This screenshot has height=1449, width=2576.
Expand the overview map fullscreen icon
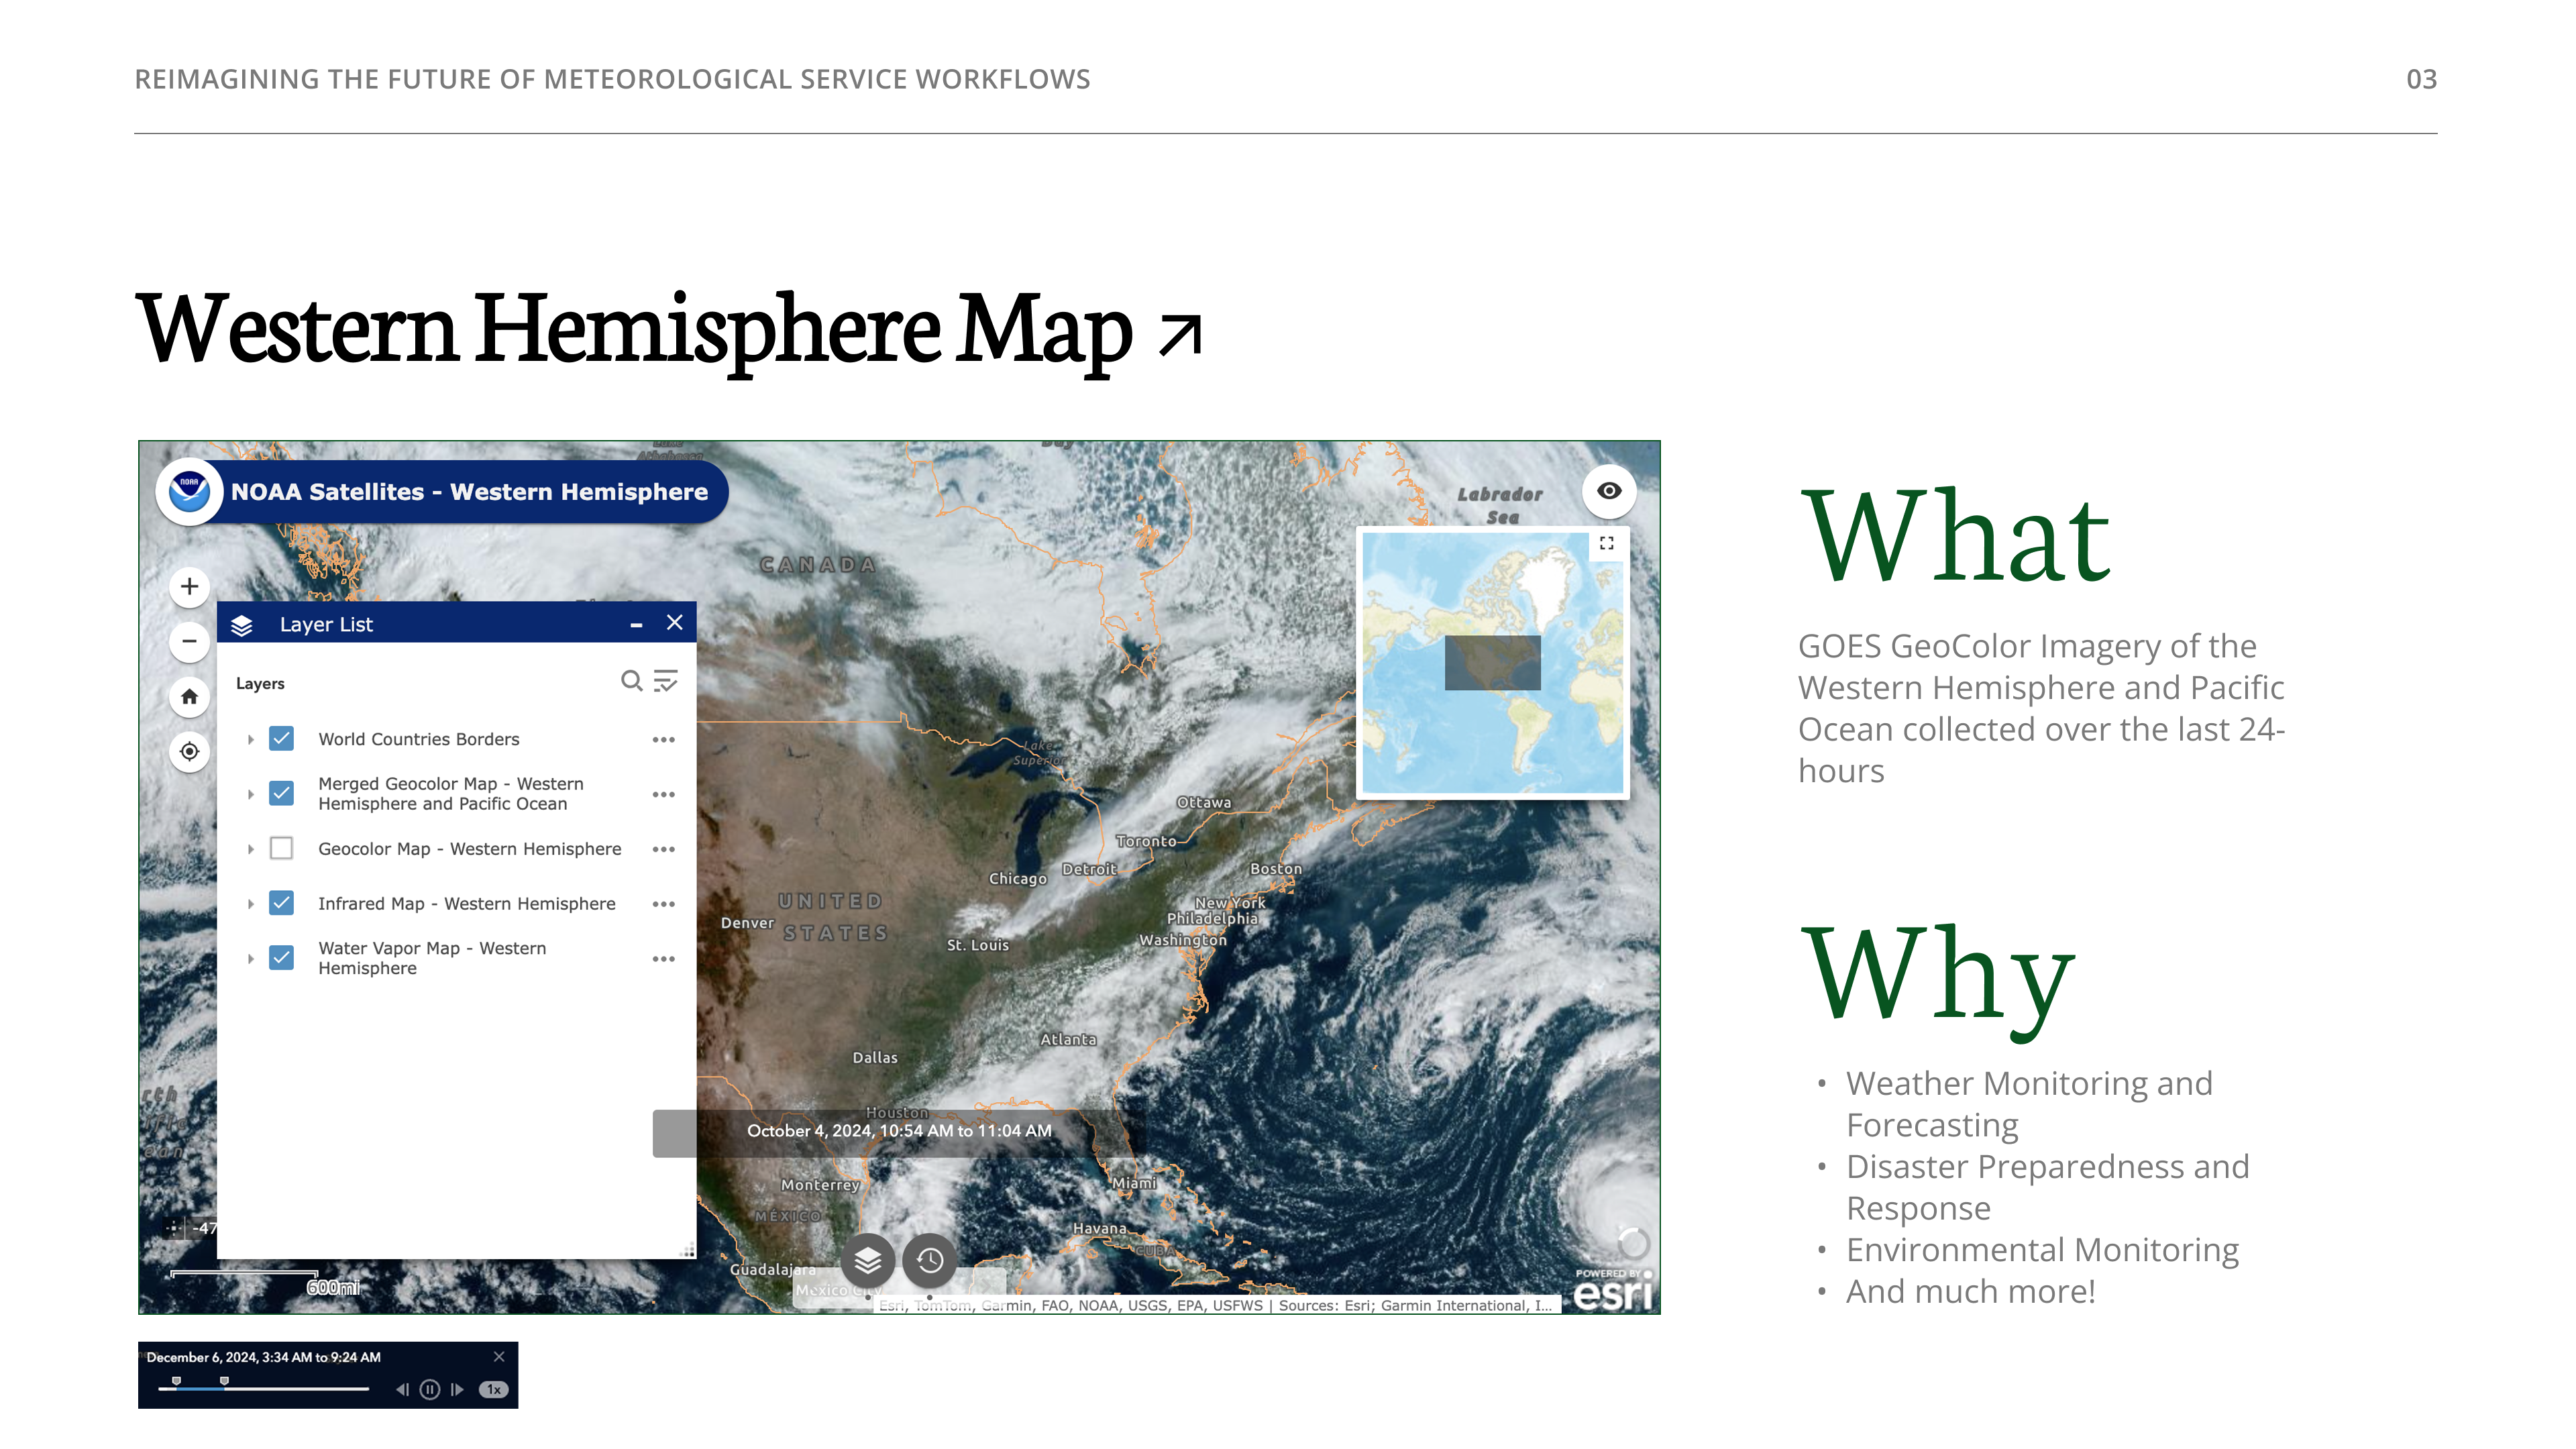(x=1606, y=543)
